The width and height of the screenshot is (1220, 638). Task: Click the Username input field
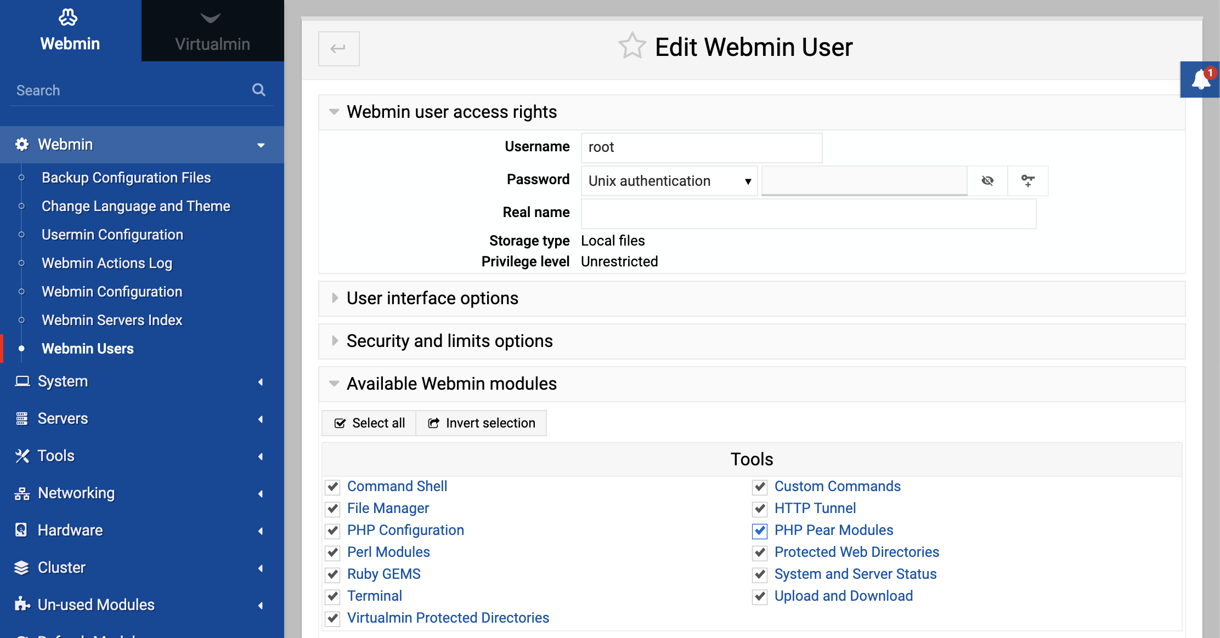(702, 147)
